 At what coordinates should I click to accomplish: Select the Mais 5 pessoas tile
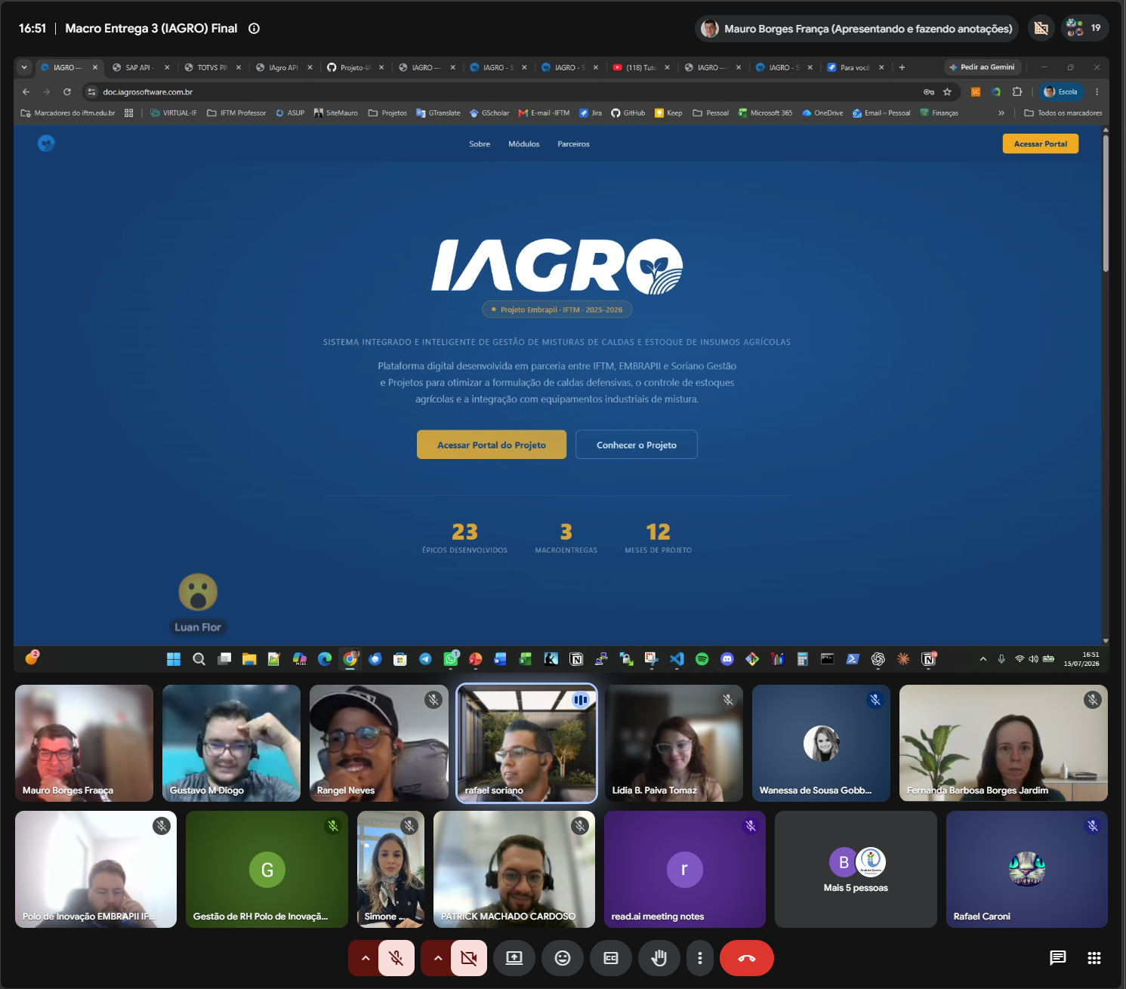(x=856, y=869)
